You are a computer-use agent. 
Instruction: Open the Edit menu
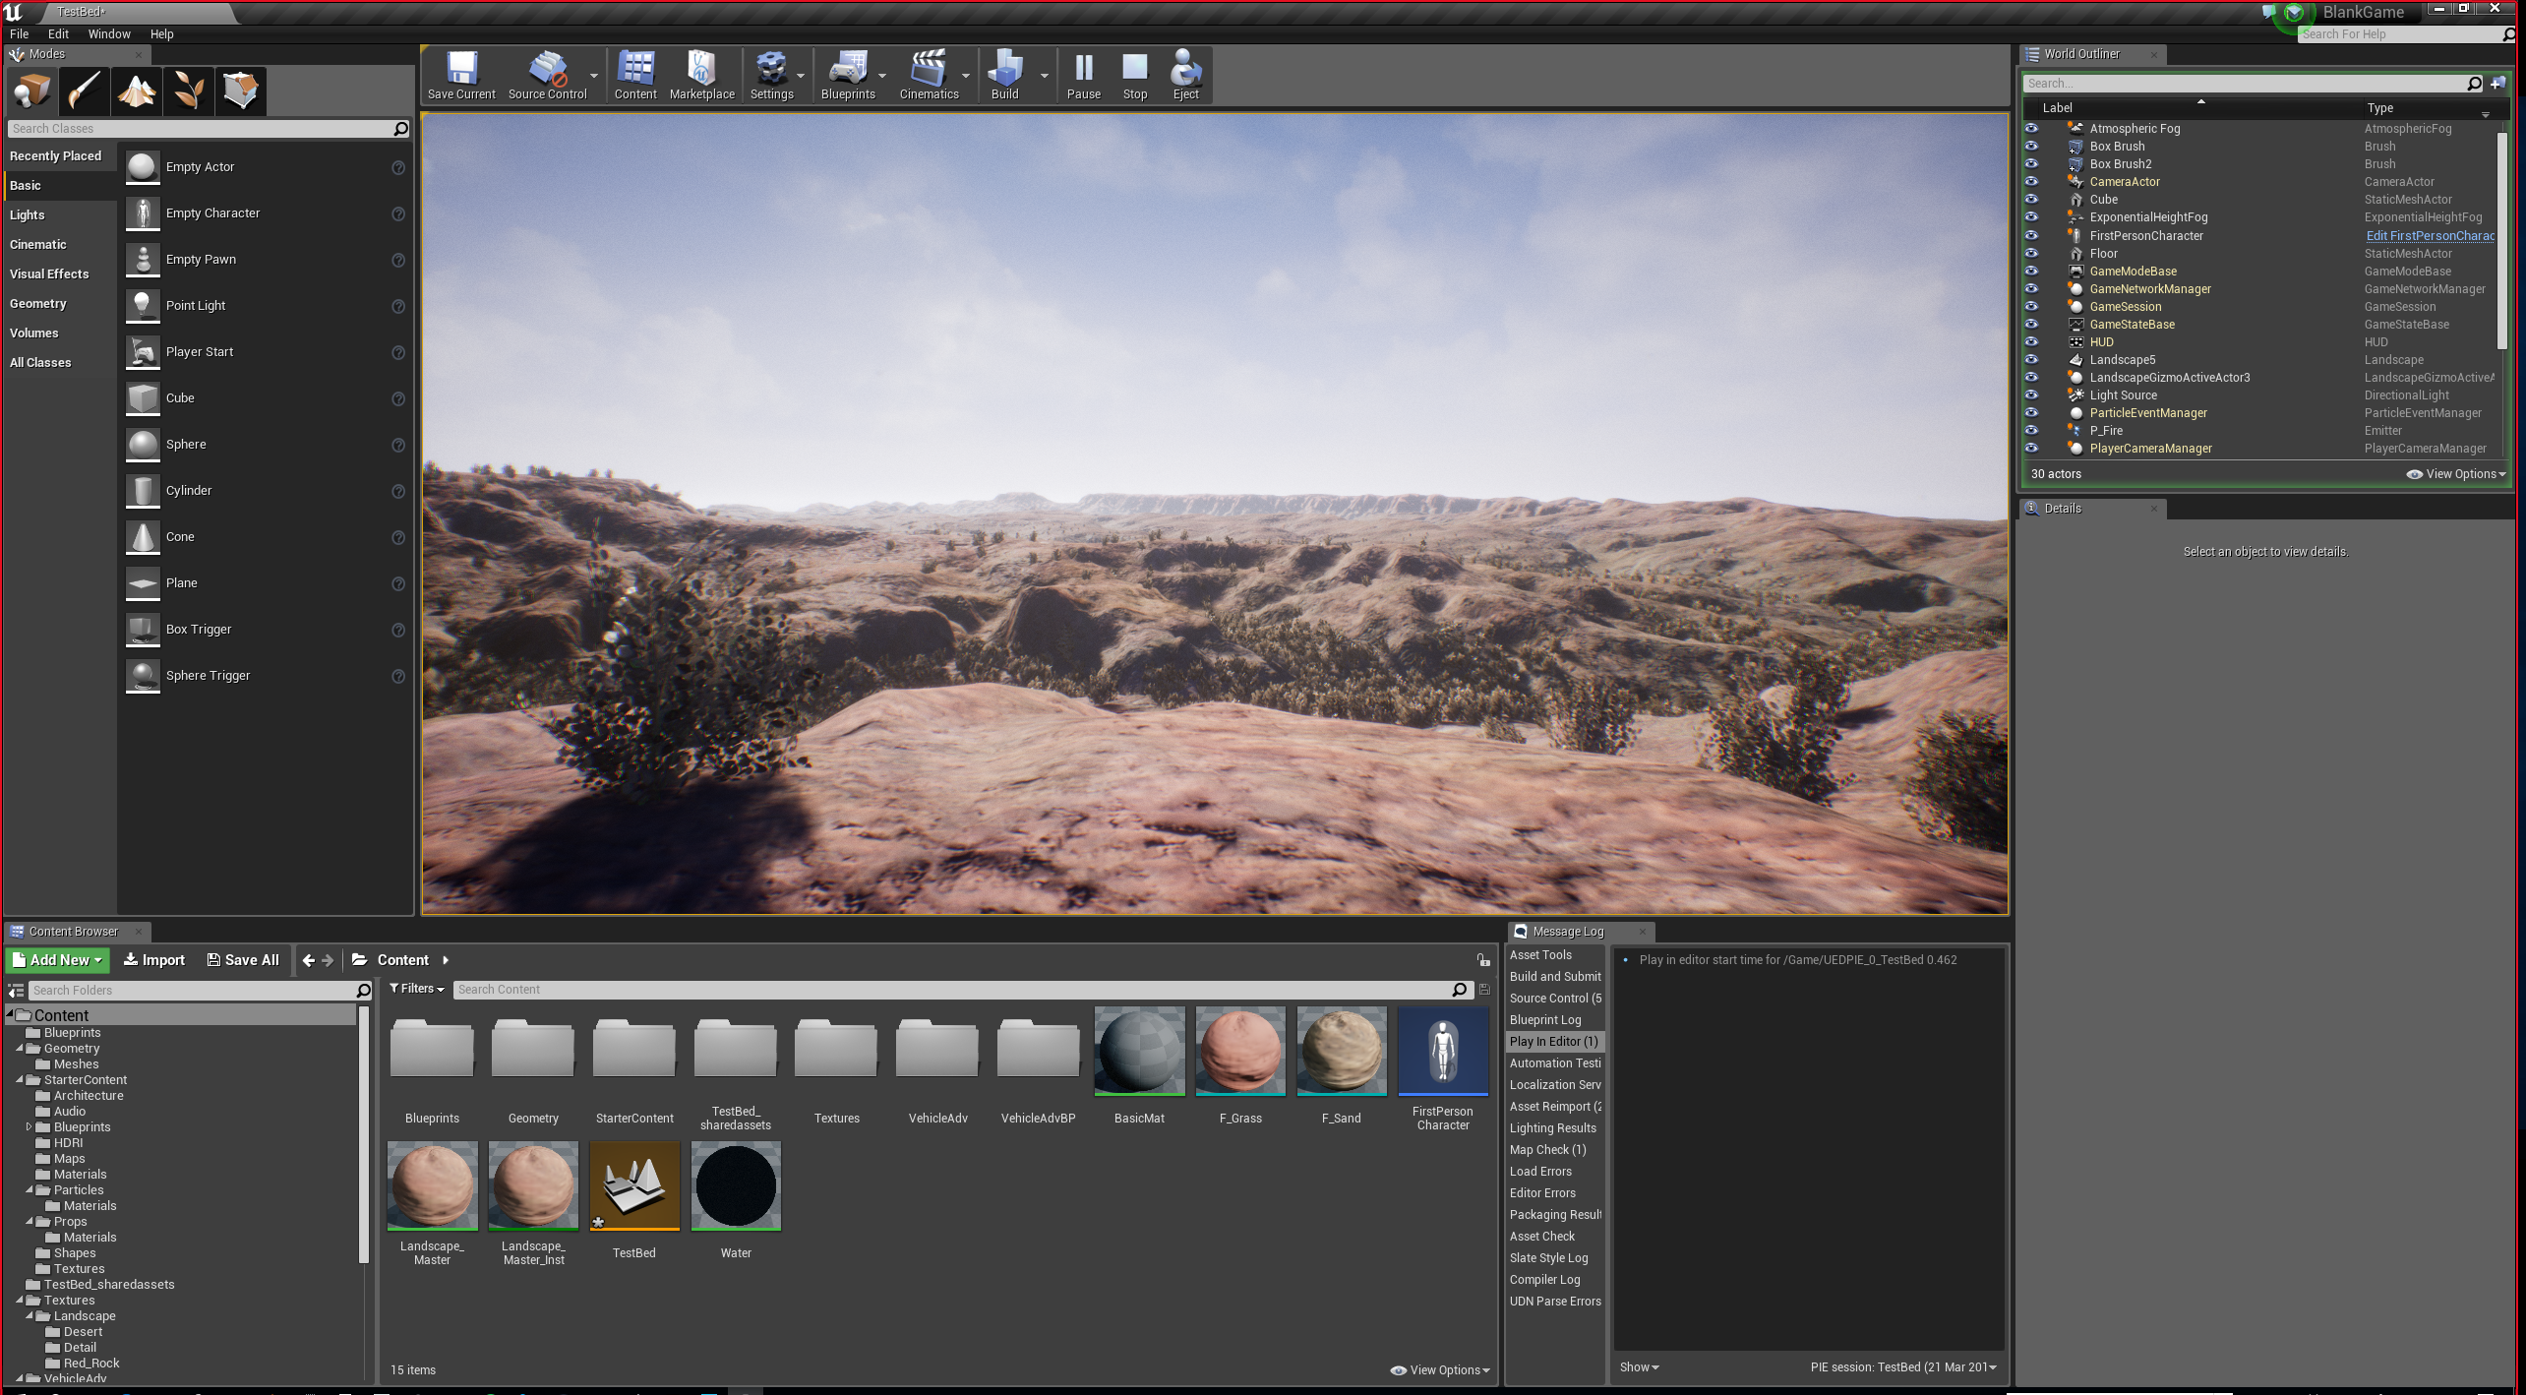[x=58, y=33]
